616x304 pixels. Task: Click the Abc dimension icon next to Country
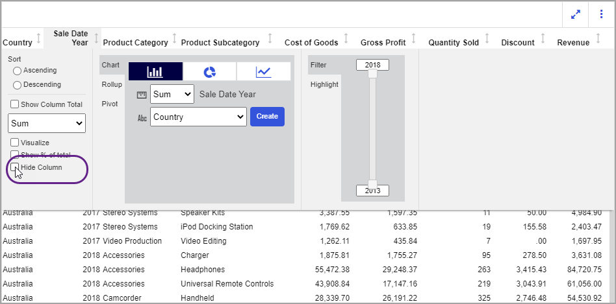(x=142, y=118)
